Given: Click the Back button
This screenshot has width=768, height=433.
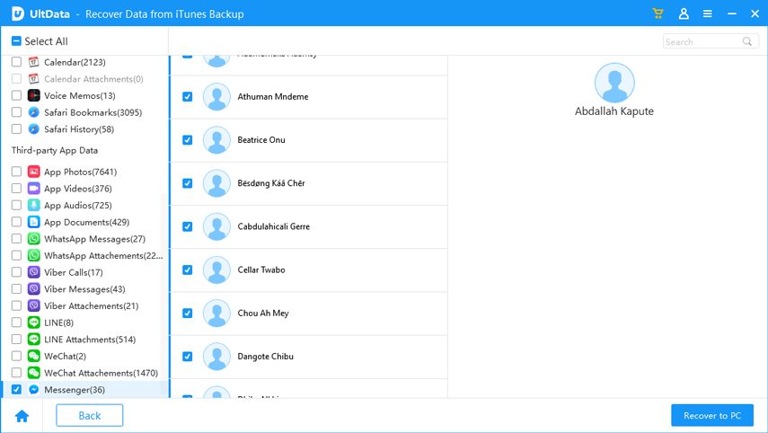Looking at the screenshot, I should coord(89,416).
